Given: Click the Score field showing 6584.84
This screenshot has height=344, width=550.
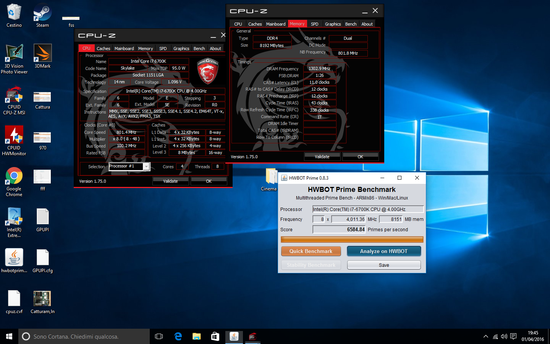Looking at the screenshot, I should (x=339, y=229).
